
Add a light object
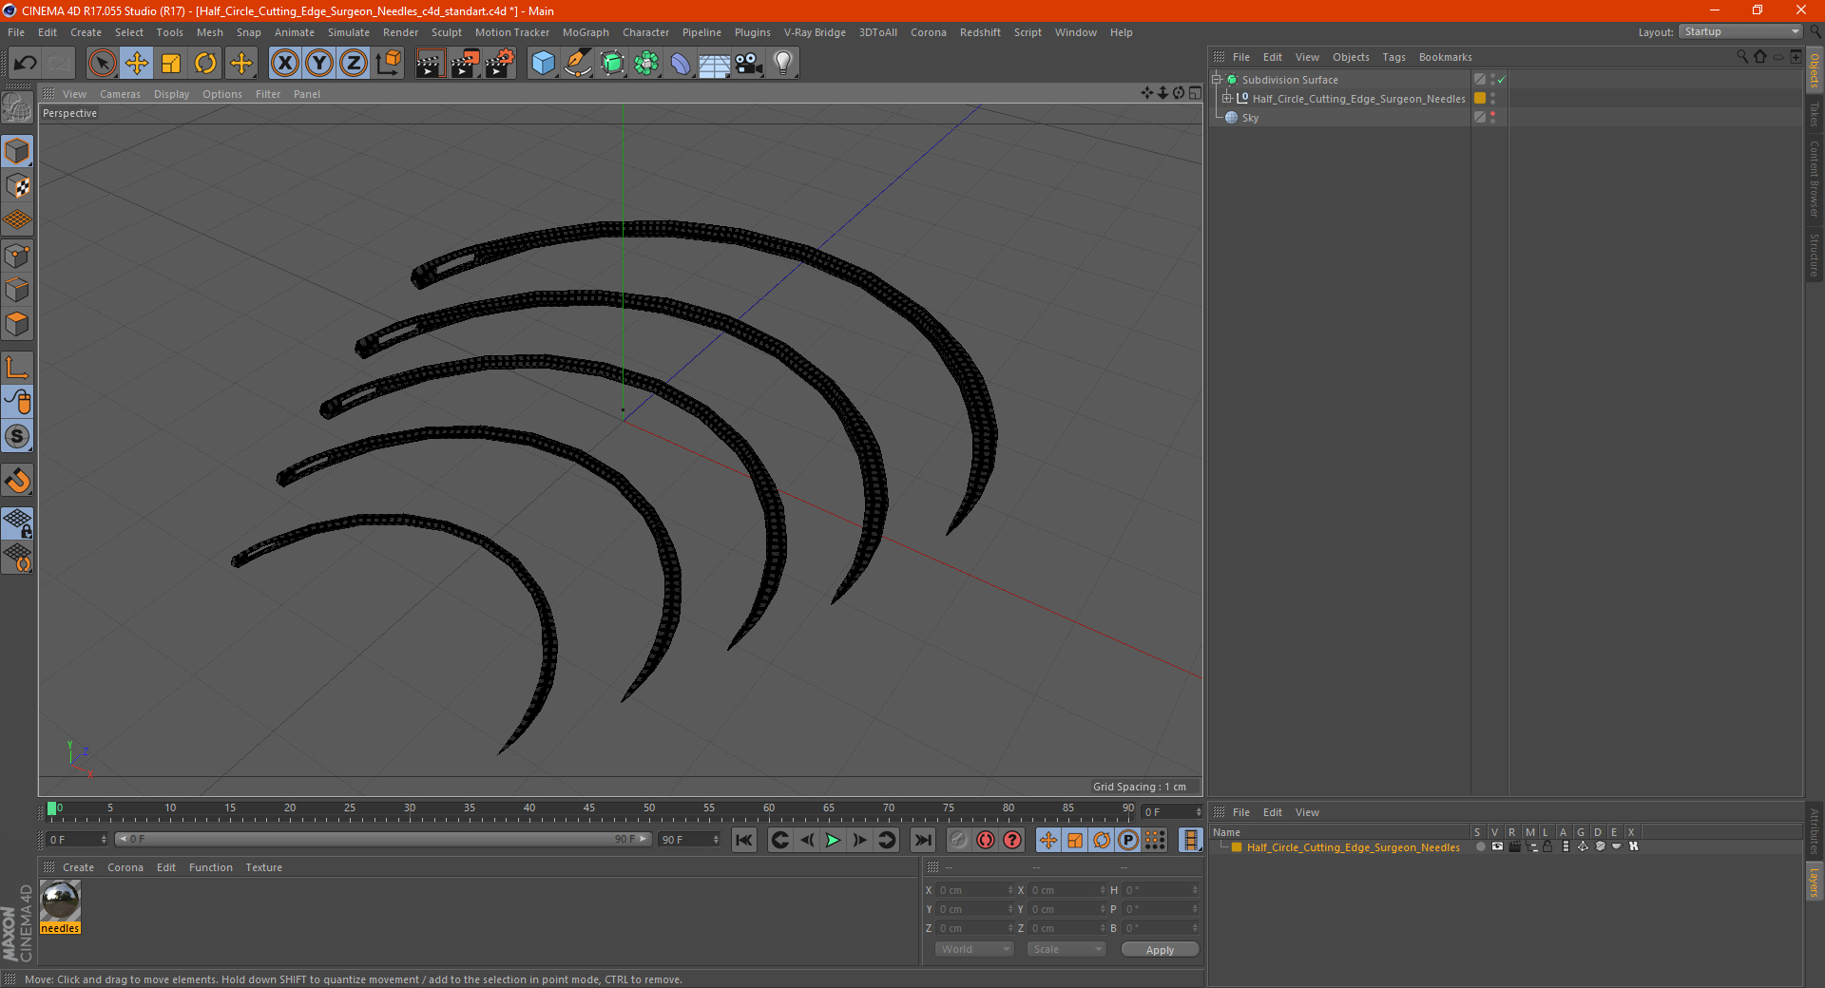pos(783,64)
